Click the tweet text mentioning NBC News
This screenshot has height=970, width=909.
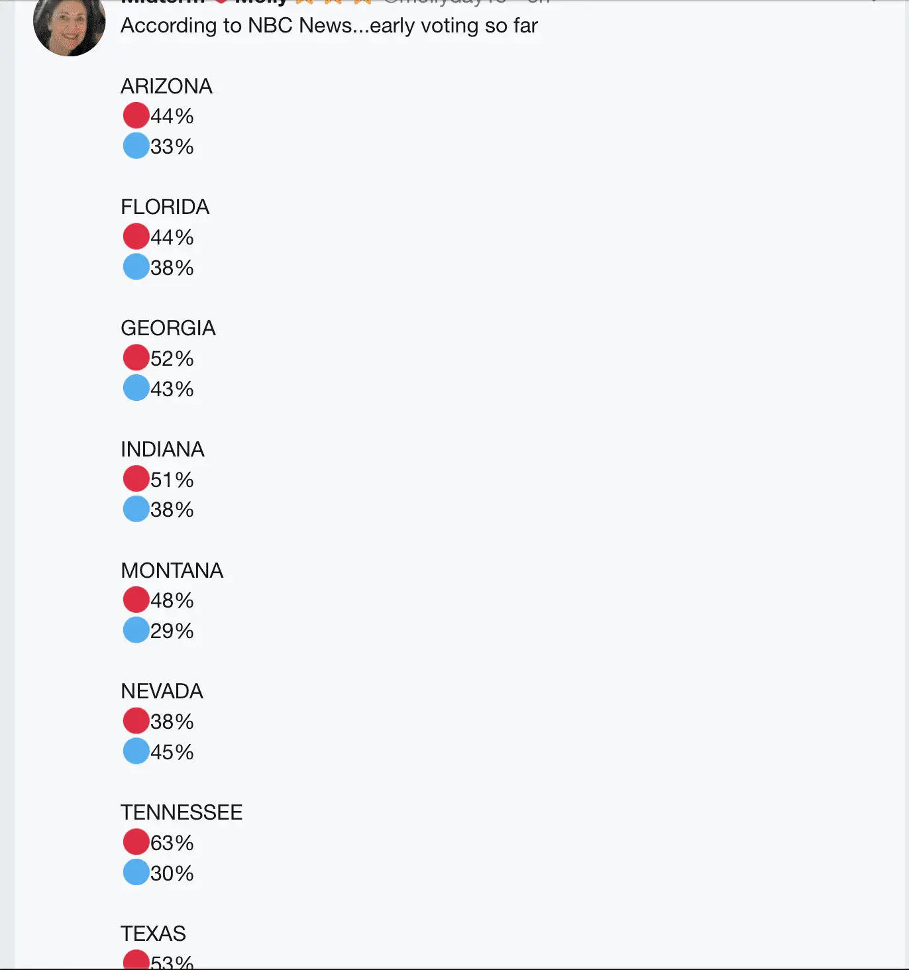point(329,26)
